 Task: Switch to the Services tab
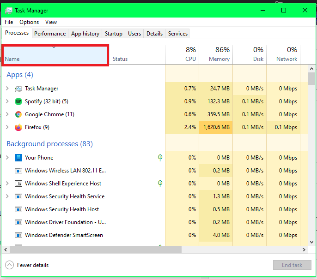[x=178, y=34]
